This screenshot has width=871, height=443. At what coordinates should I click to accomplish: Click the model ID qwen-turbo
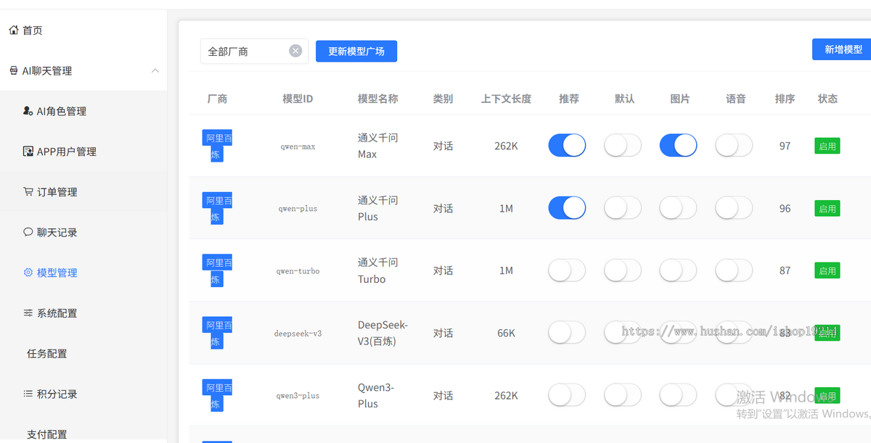[x=298, y=271]
